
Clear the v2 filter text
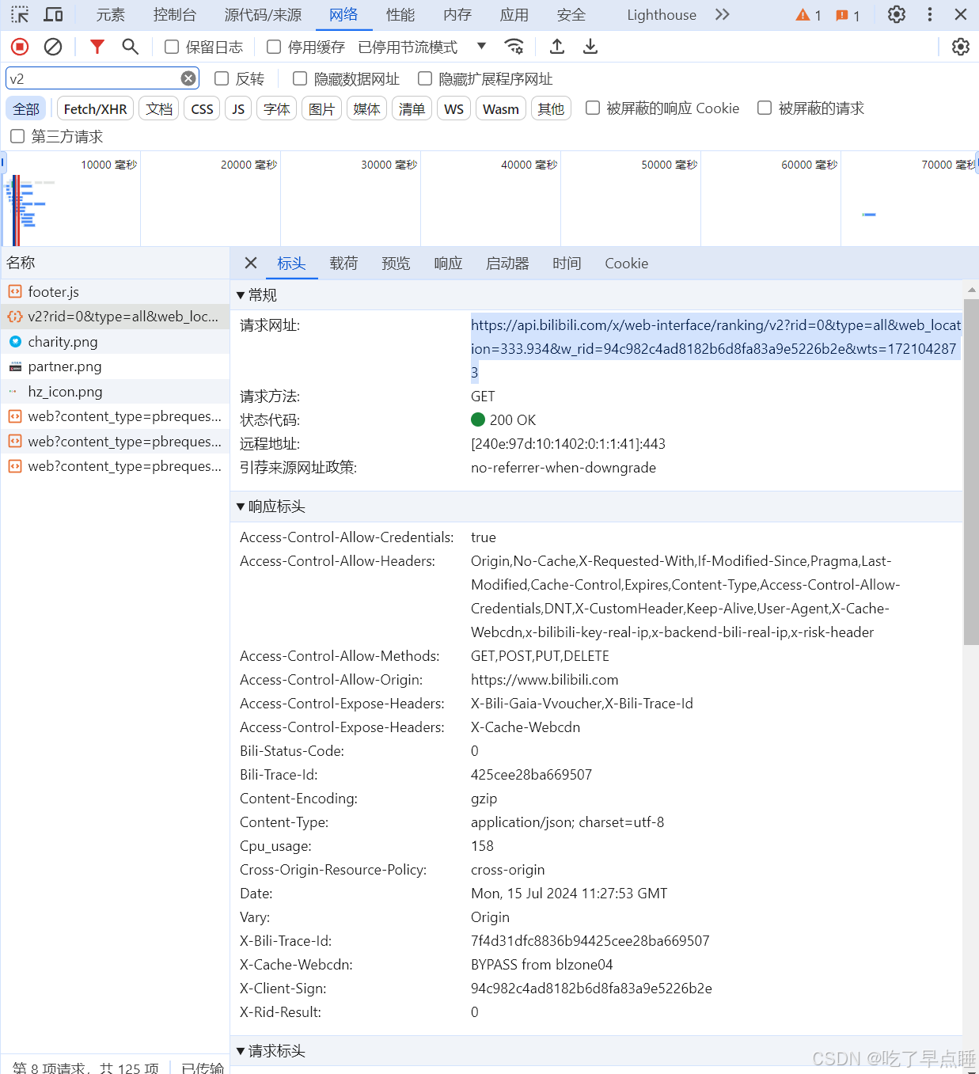tap(188, 78)
